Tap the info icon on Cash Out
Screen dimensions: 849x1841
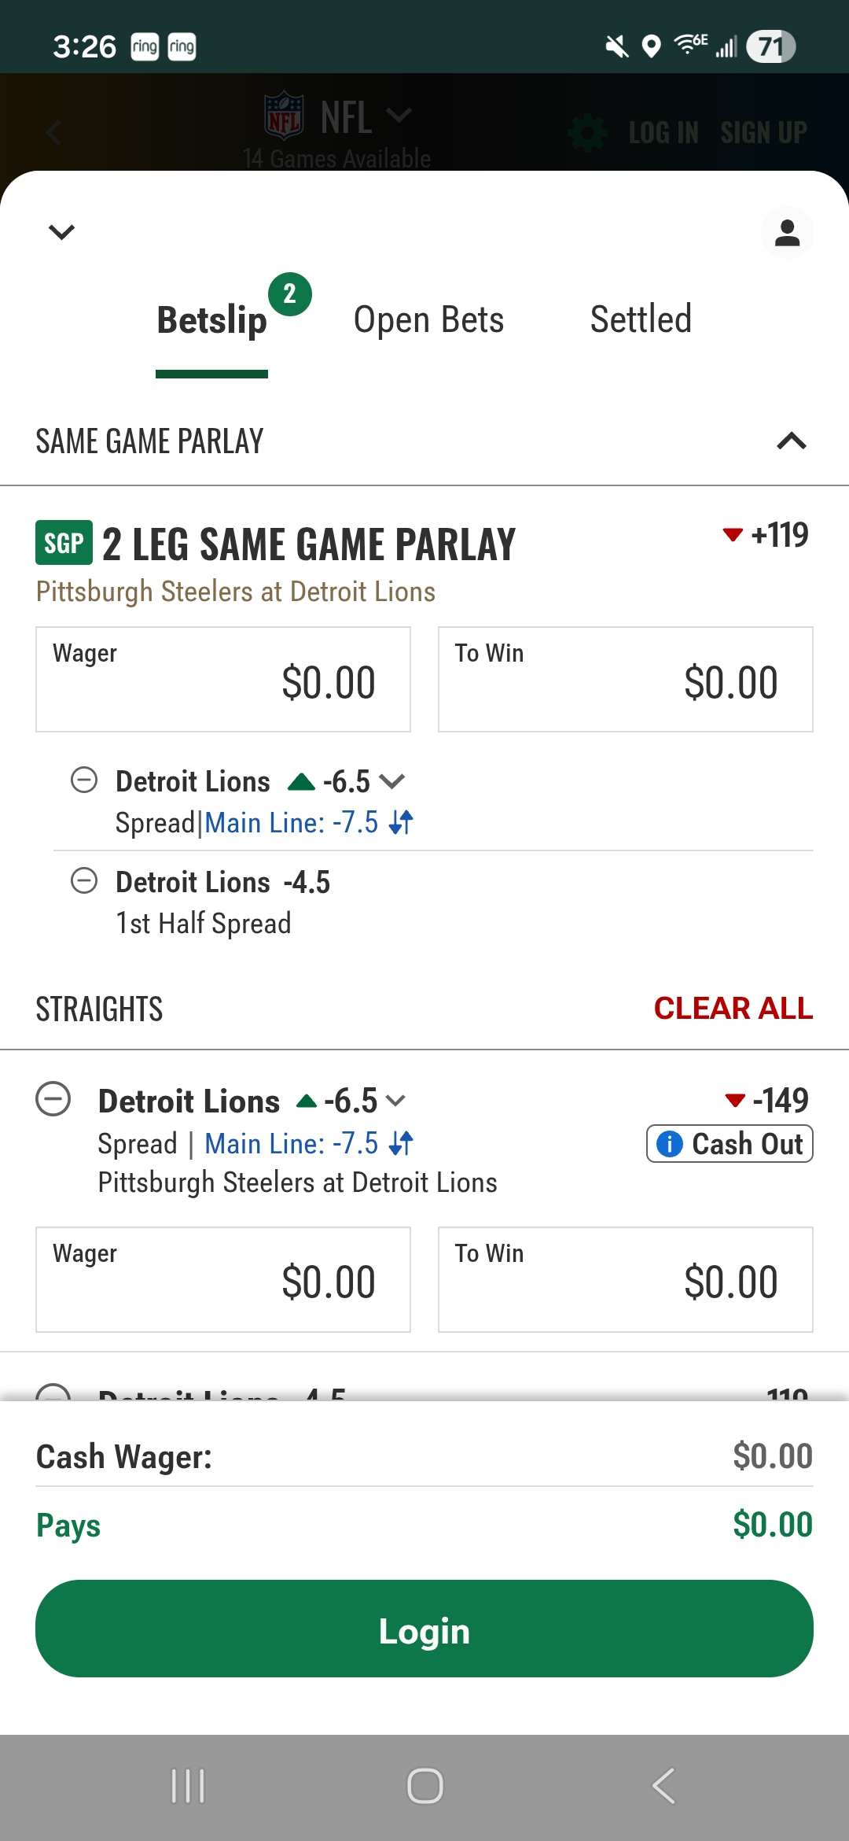click(x=669, y=1144)
